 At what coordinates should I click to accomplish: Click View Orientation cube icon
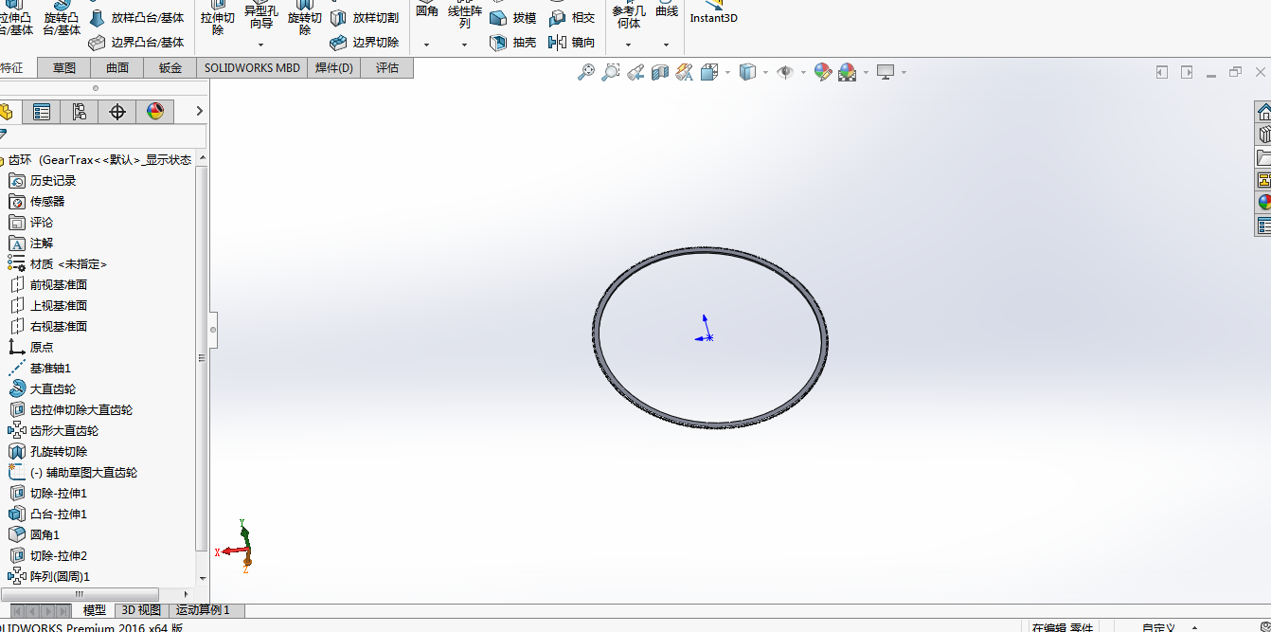coord(709,72)
